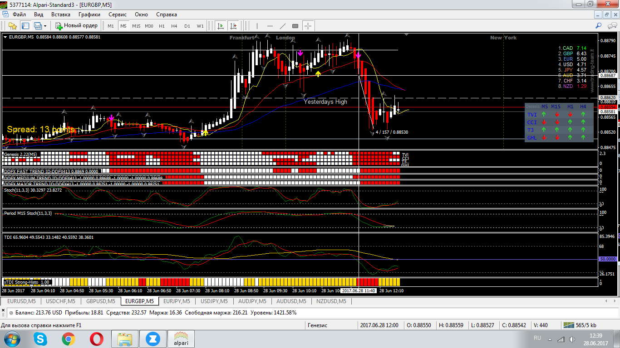620x348 pixels.
Task: Open Windows Explorer from the taskbar
Action: 124,339
